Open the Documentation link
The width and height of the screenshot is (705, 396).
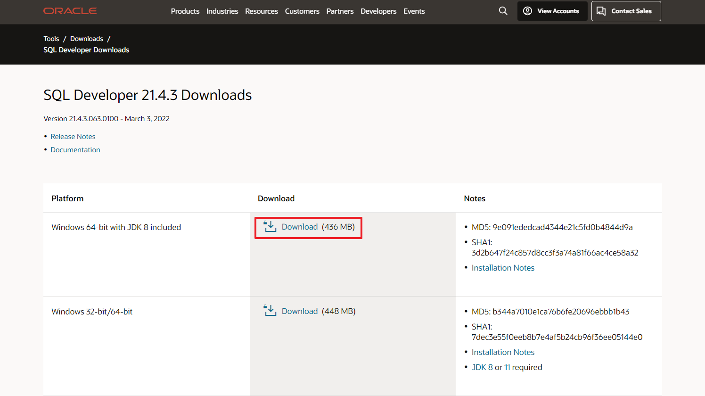[x=75, y=150]
